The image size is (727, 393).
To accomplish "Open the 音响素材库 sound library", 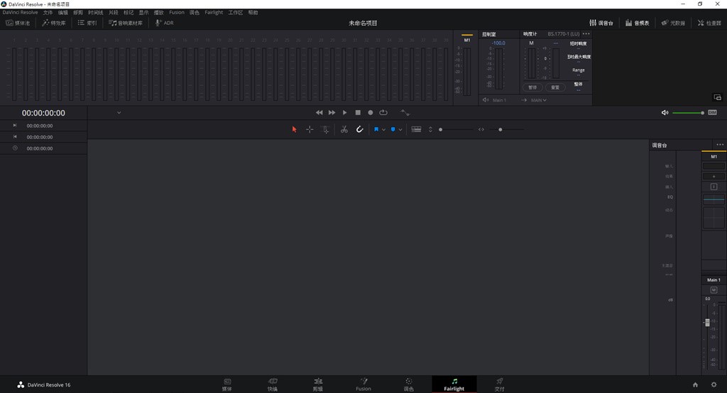I will tap(125, 23).
